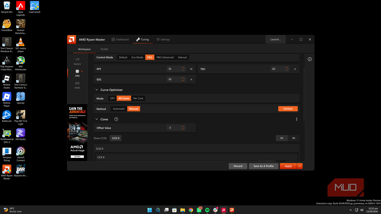Increase TDC value with up arrow
The image size is (381, 214).
coord(287,68)
